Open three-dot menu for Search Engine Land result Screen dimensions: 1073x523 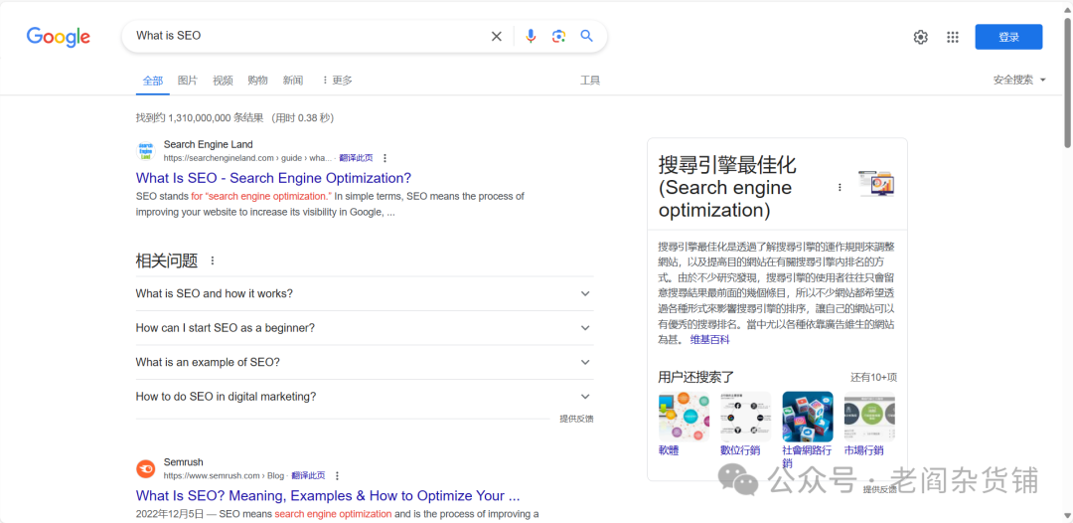[x=384, y=158]
